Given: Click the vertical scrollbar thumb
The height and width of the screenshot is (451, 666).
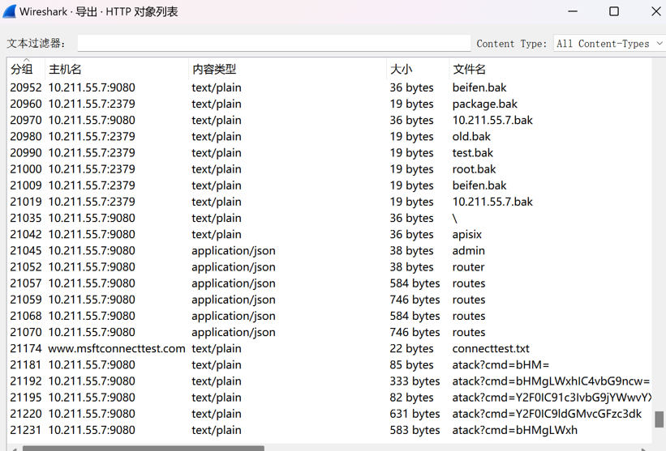Looking at the screenshot, I should pyautogui.click(x=659, y=419).
